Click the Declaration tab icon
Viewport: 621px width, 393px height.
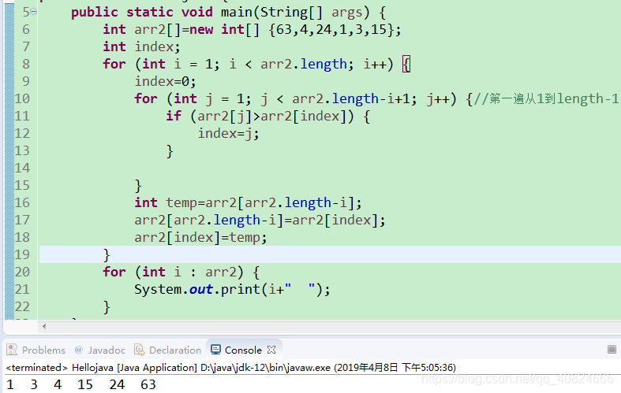tap(140, 350)
